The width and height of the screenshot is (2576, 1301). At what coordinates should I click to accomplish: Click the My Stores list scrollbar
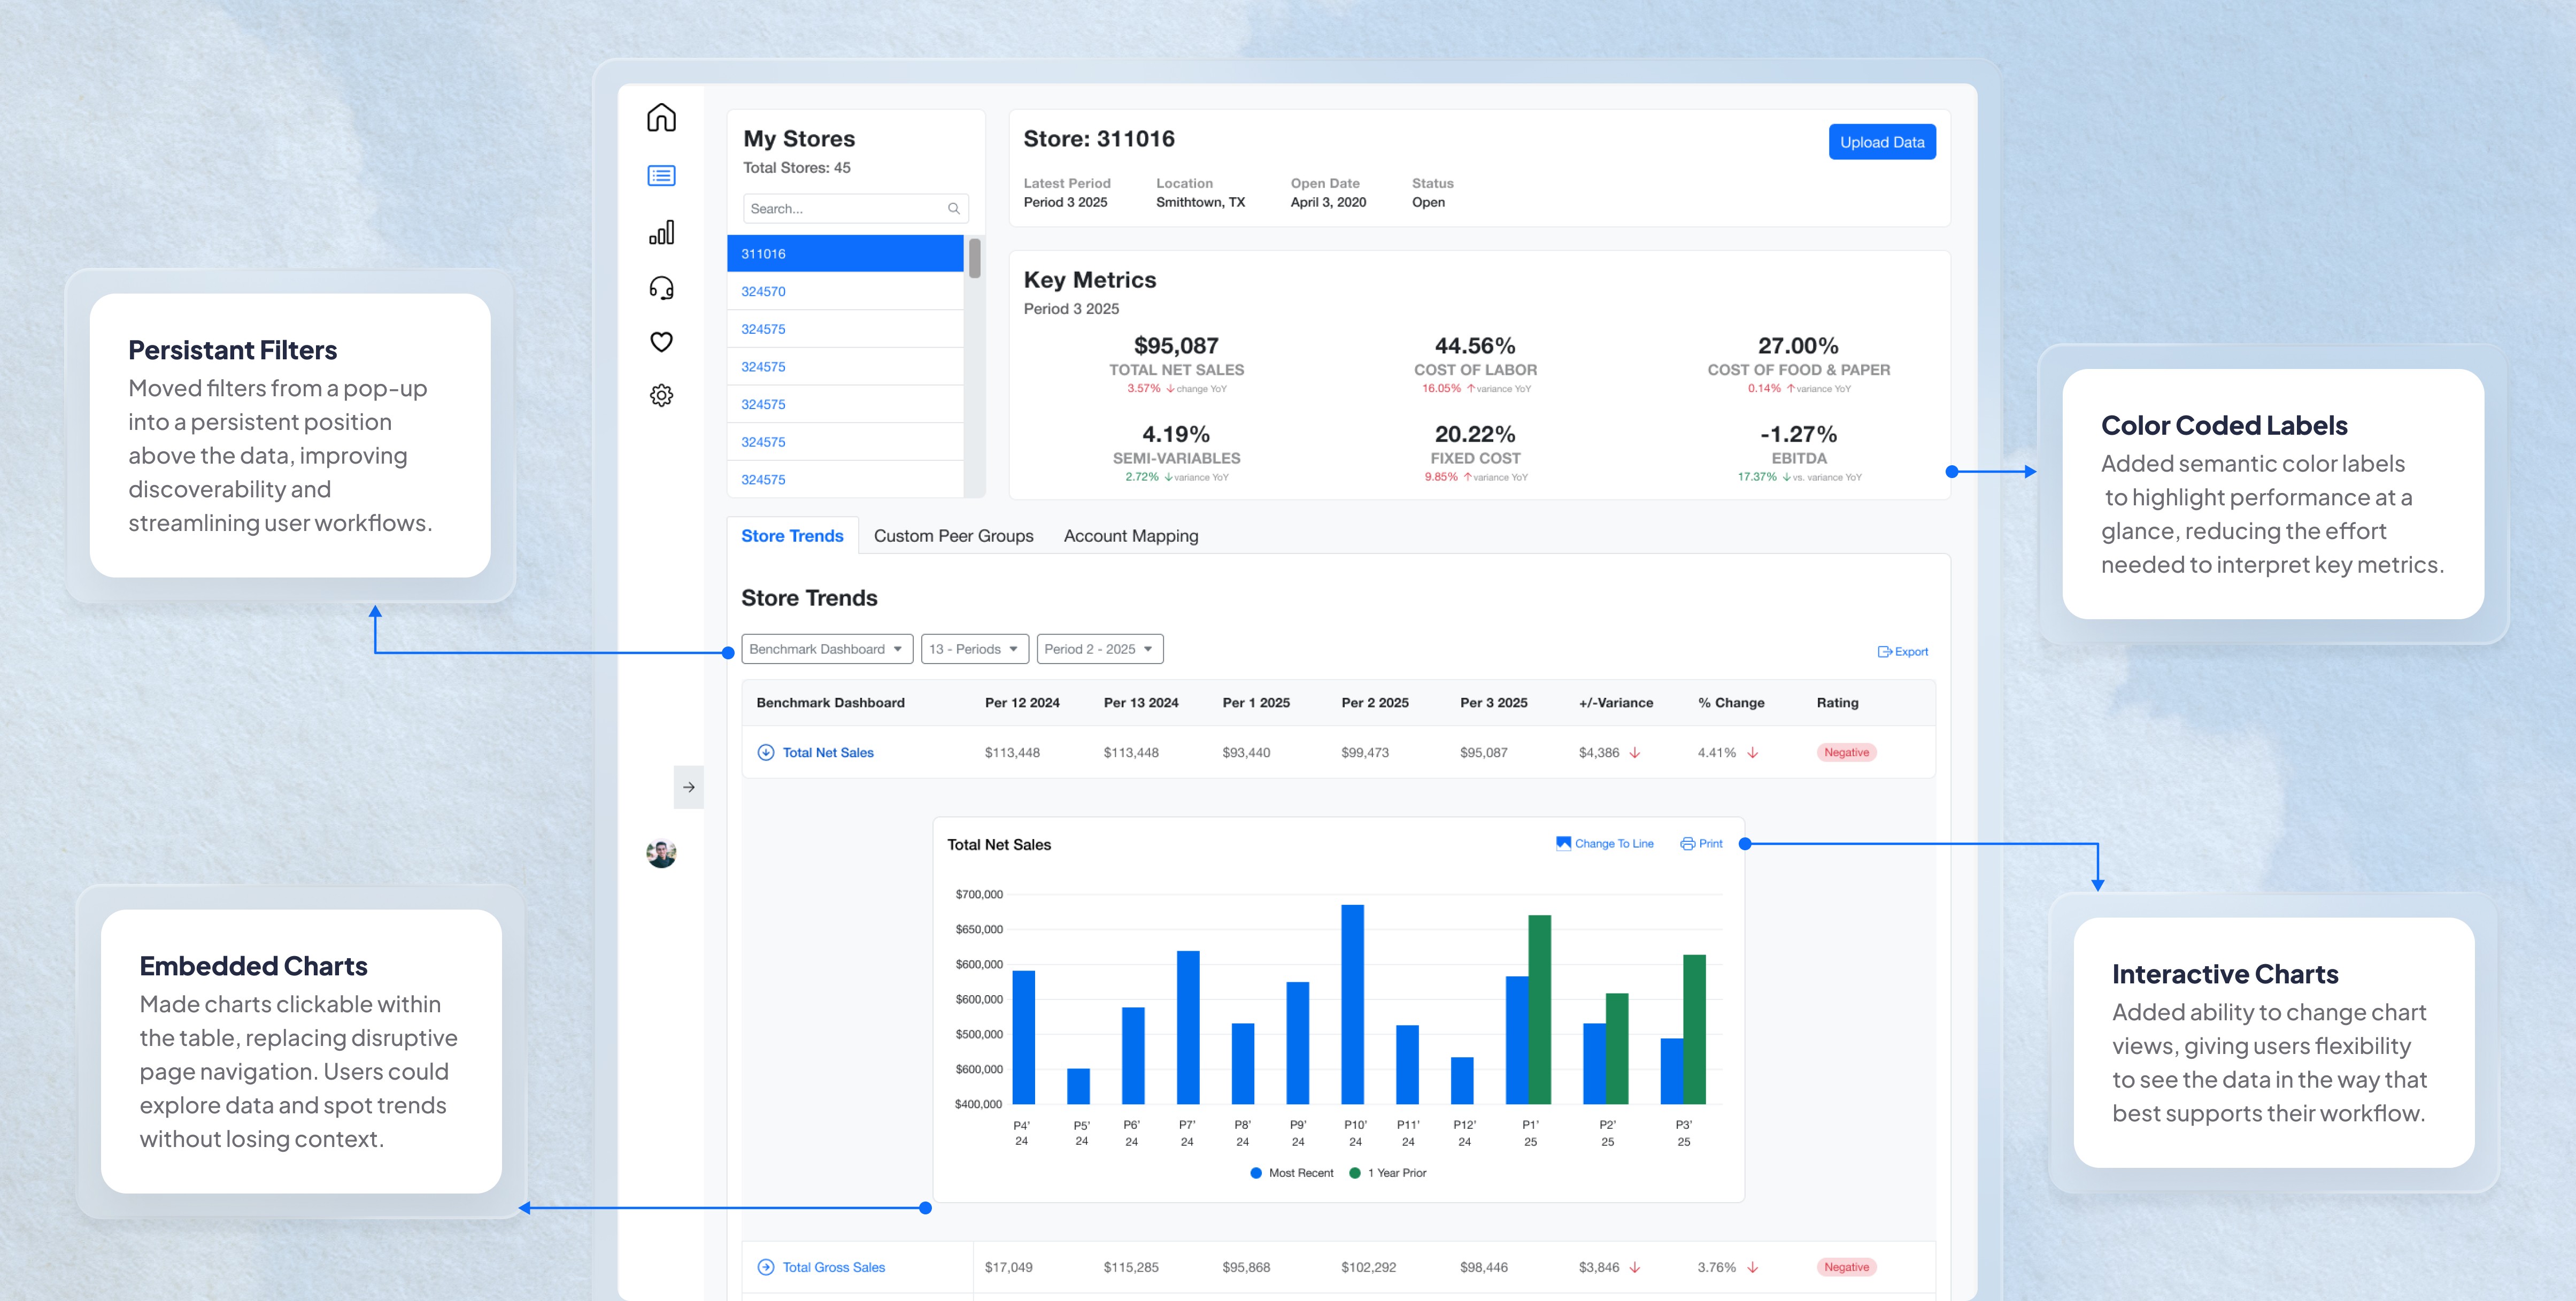pyautogui.click(x=974, y=258)
